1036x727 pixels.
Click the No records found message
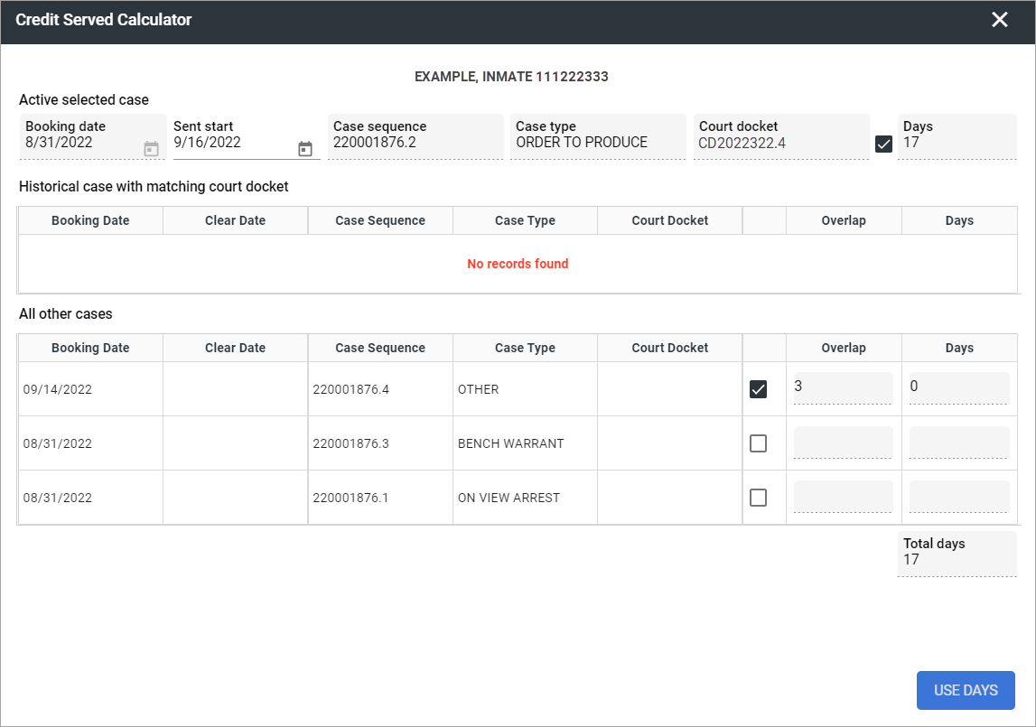click(518, 264)
